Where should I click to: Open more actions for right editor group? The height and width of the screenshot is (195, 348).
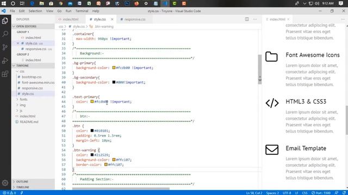pyautogui.click(x=343, y=19)
